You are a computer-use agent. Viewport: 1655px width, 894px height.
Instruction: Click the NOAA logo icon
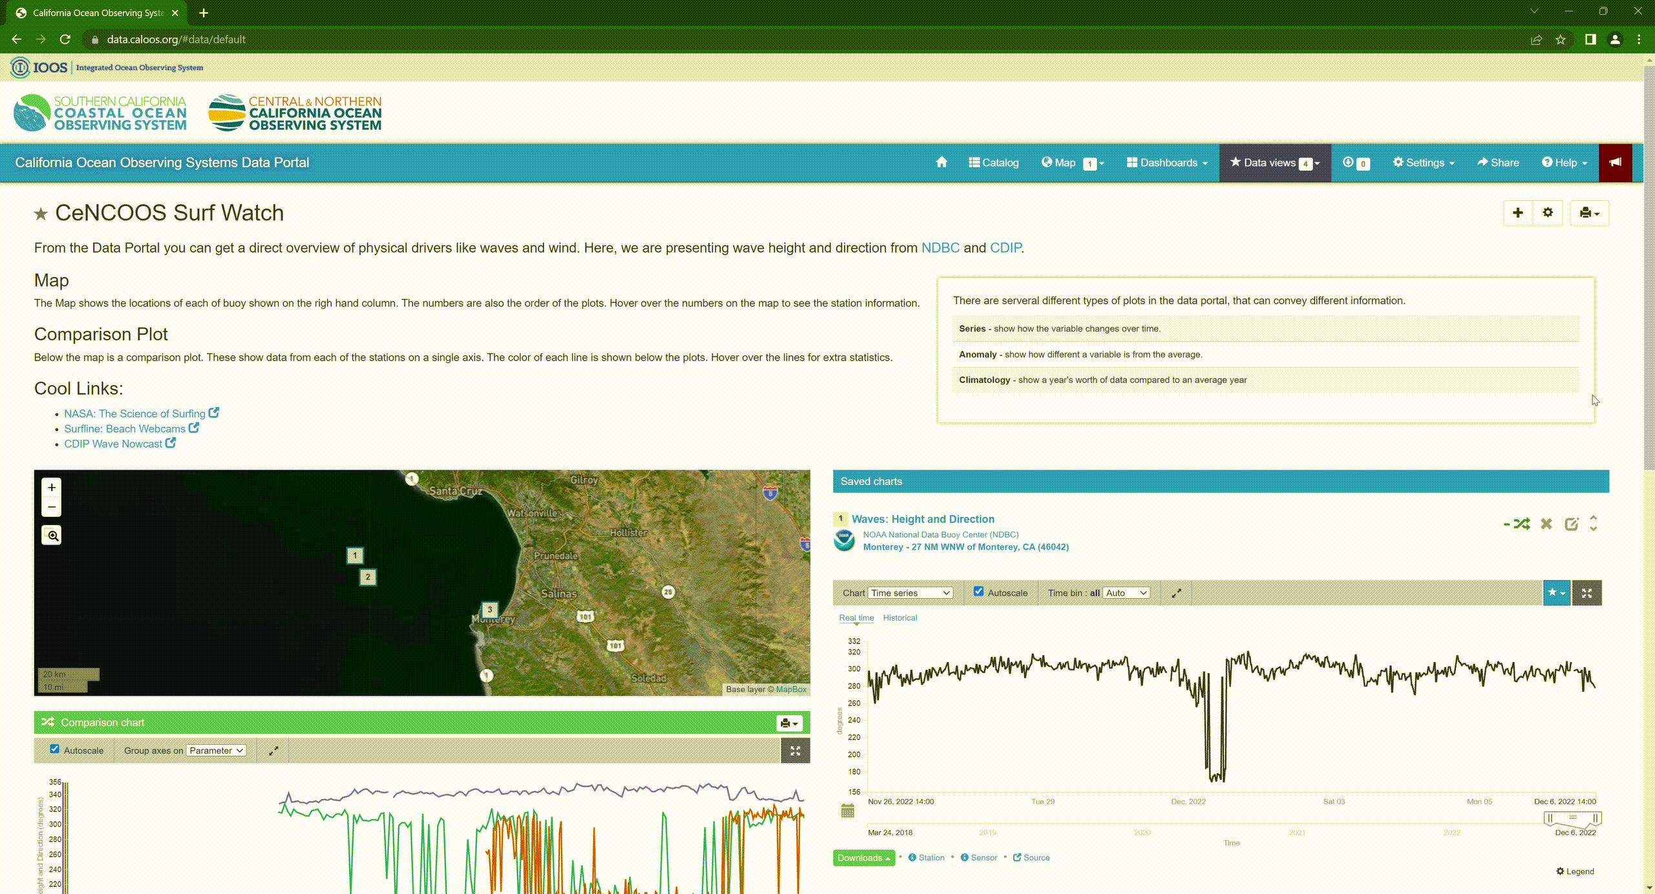point(844,541)
